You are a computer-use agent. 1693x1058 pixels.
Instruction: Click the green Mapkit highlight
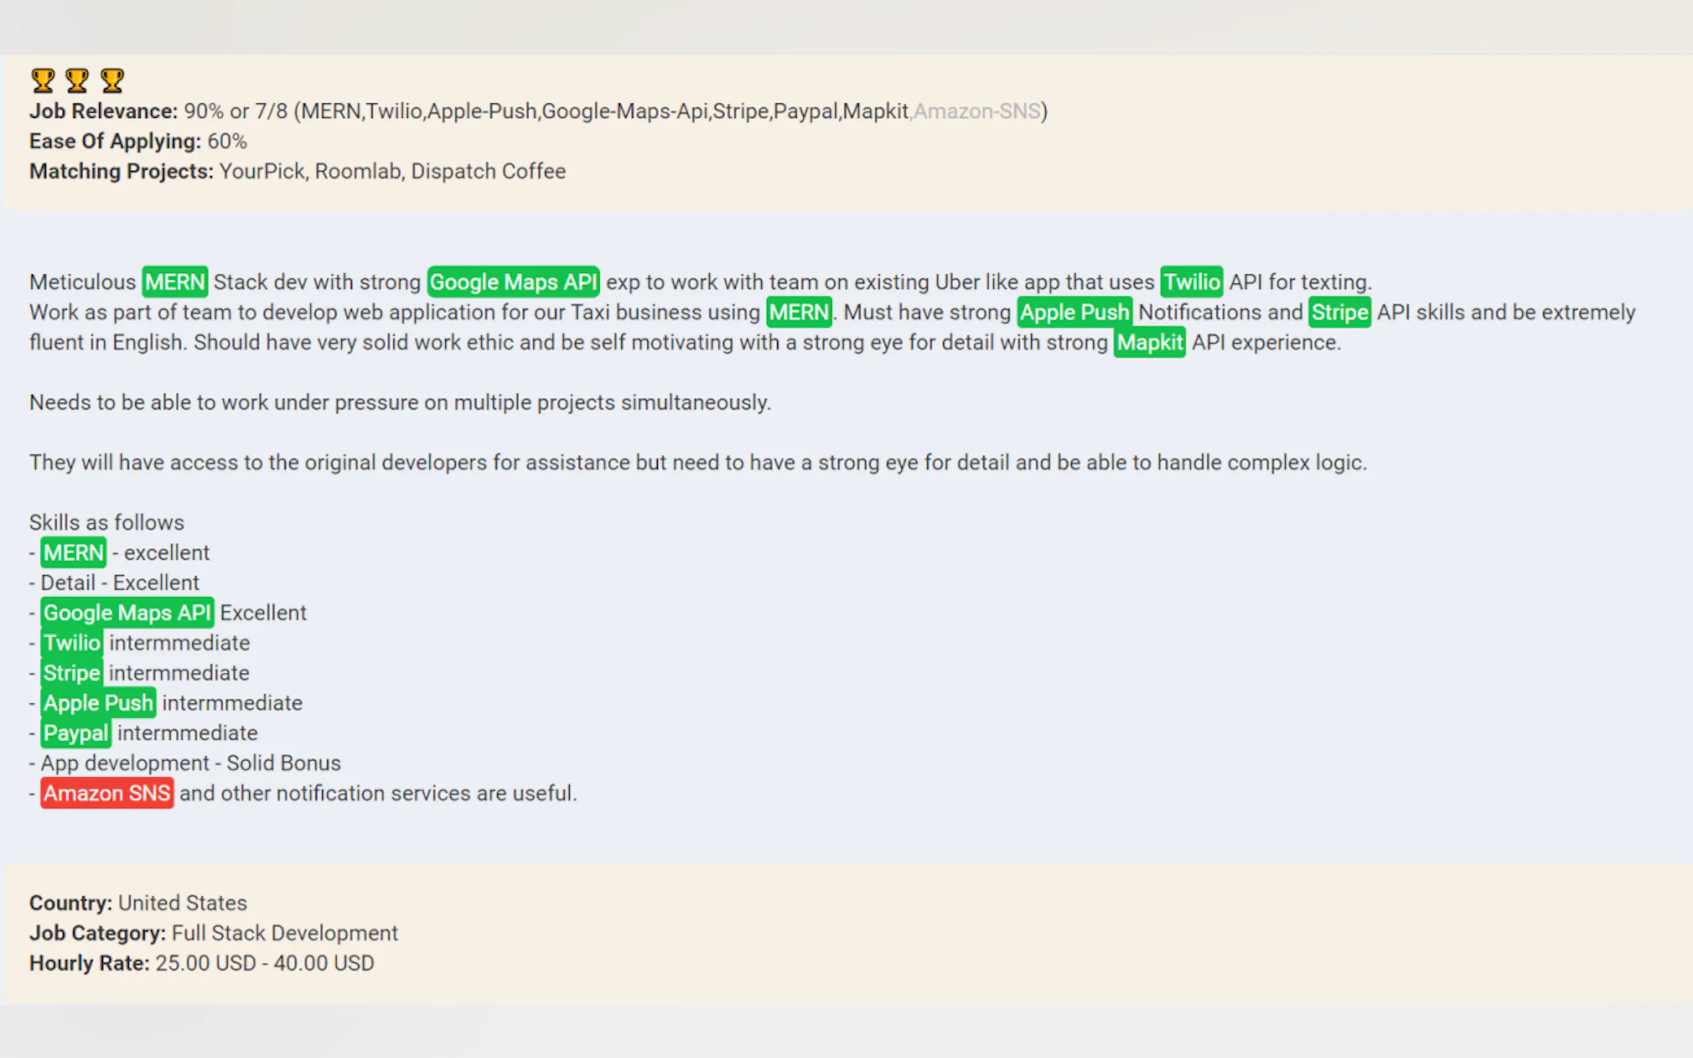[x=1149, y=342]
